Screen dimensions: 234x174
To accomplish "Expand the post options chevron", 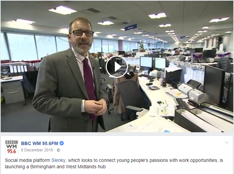I will (x=227, y=142).
